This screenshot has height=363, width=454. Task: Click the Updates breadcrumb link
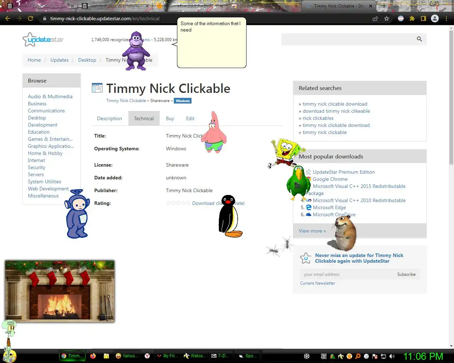point(59,60)
